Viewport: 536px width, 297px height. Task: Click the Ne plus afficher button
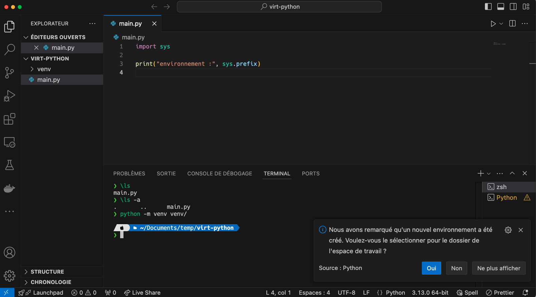(499, 268)
